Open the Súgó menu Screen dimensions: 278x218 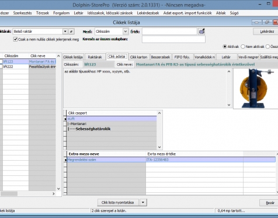click(234, 13)
